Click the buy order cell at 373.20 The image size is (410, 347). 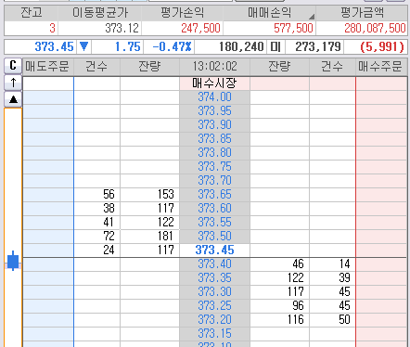click(x=381, y=320)
